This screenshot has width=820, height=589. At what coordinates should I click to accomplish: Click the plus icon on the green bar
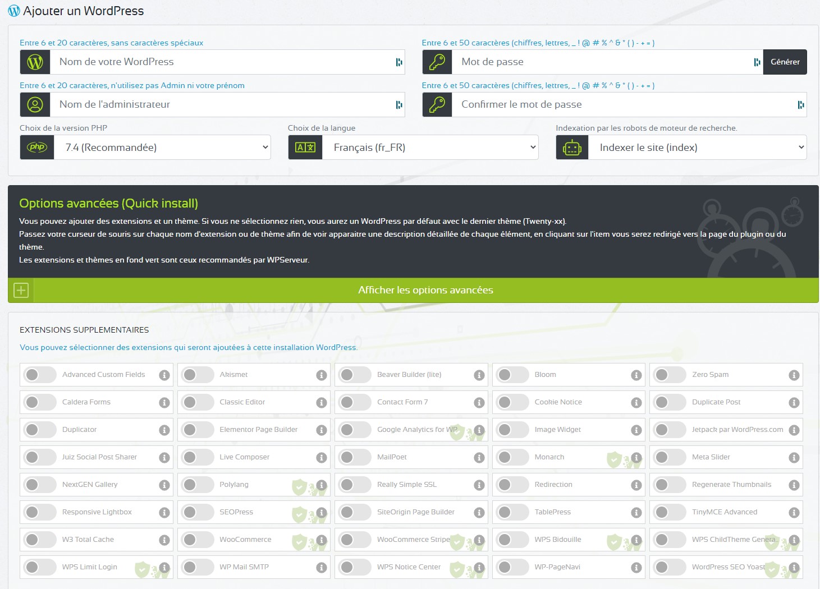tap(21, 290)
